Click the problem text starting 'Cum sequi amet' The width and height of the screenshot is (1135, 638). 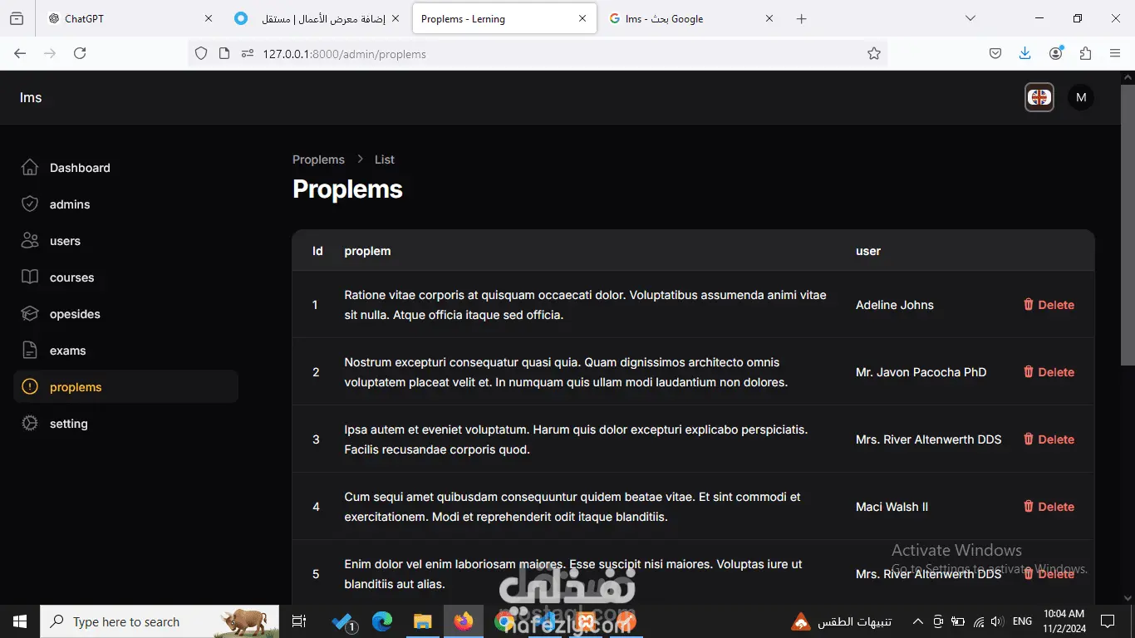click(x=572, y=507)
